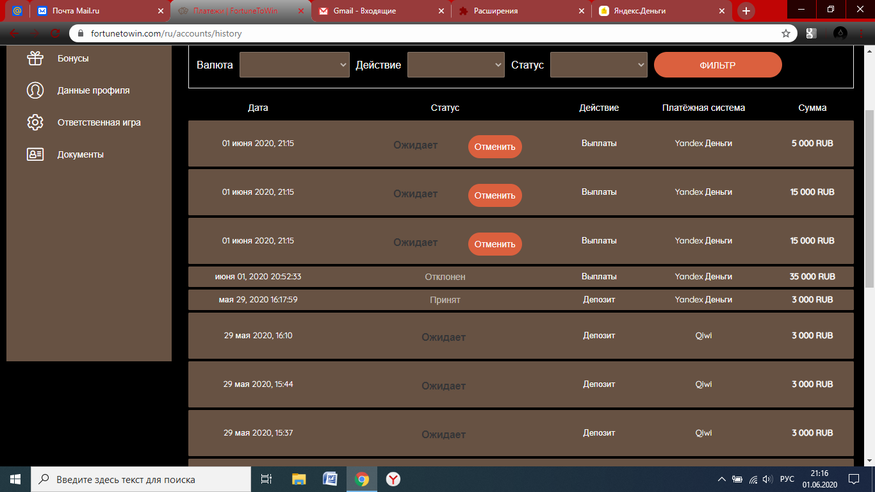Click the Действие column header in table

coord(599,108)
